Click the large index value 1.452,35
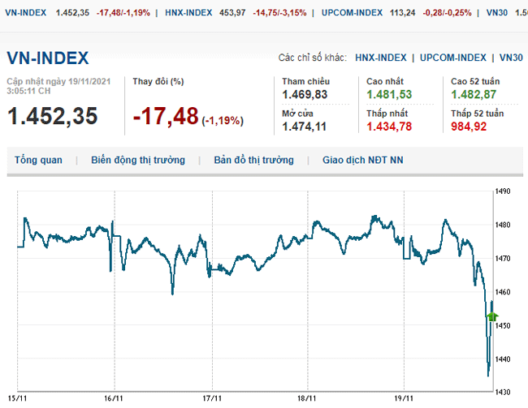Screen dimensions: 528x408 point(52,116)
